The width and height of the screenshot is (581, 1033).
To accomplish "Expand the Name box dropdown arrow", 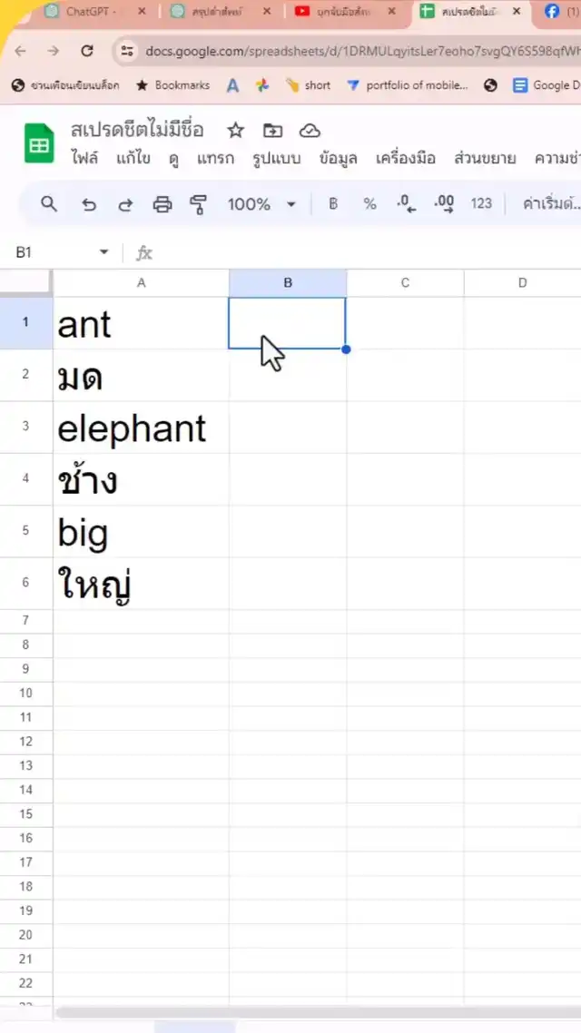I will [x=103, y=252].
